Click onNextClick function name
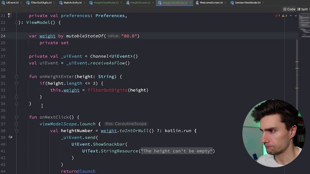Screen dimensions: 310x174 [x=54, y=117]
